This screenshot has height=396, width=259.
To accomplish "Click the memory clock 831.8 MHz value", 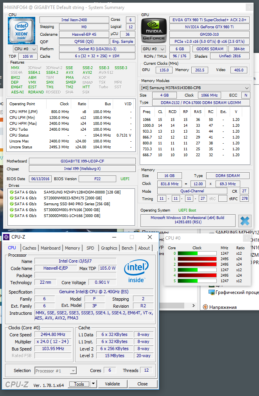I will [170, 184].
